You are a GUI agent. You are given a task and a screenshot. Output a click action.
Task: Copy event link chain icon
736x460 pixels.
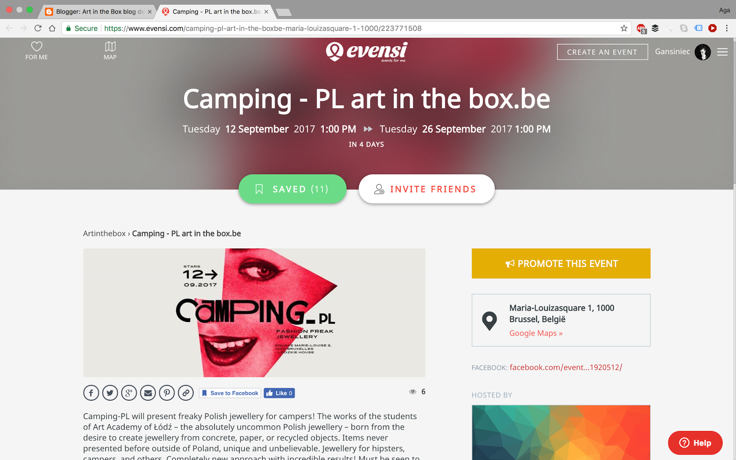point(186,393)
